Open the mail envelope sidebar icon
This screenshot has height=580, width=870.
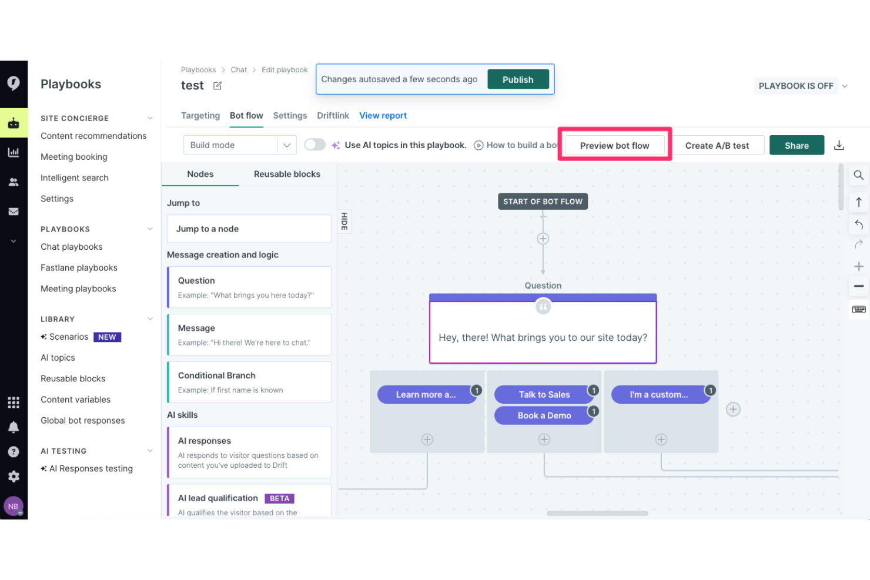pyautogui.click(x=14, y=212)
